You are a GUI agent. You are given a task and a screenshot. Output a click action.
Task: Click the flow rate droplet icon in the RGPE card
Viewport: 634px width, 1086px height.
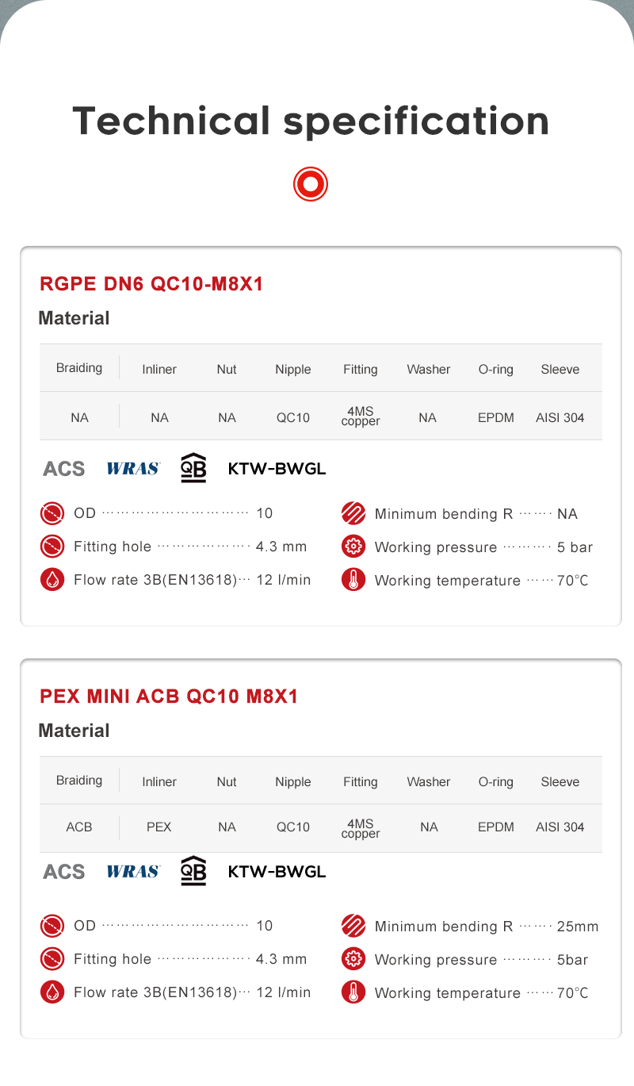[x=52, y=580]
